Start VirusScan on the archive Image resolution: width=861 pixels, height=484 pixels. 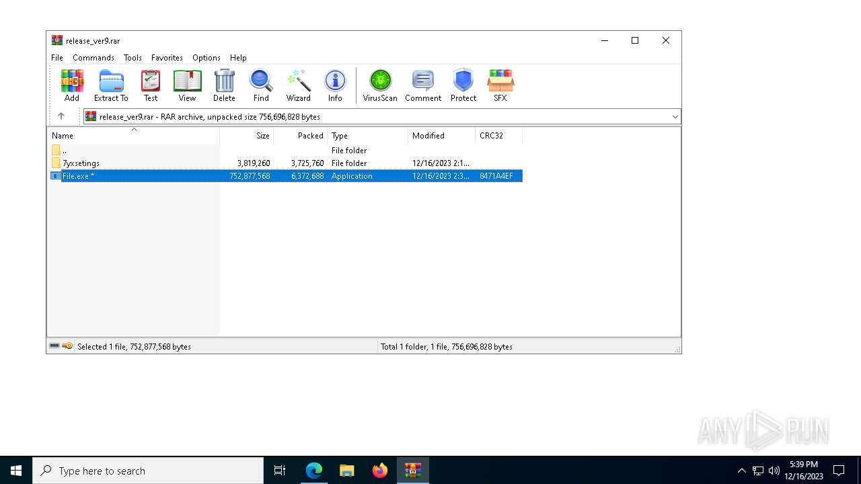380,85
